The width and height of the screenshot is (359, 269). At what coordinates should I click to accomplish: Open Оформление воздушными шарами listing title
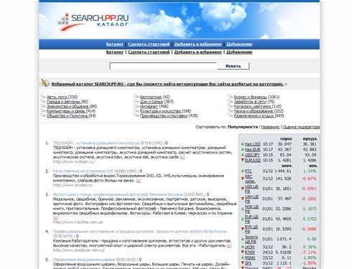[84, 260]
